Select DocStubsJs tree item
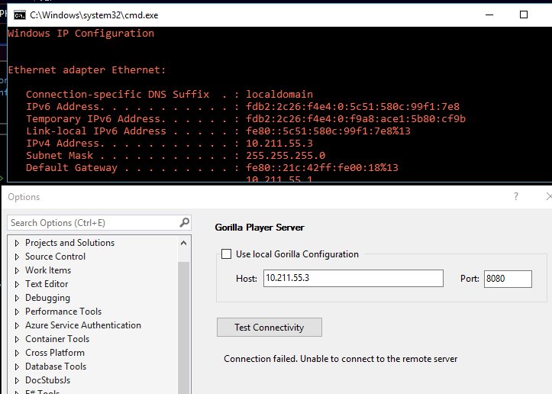Screen dimensions: 552x394 click(47, 380)
